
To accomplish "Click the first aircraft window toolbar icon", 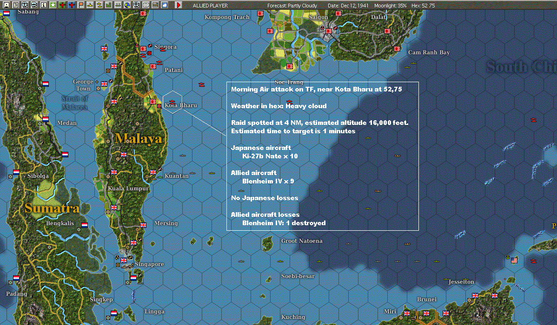I will pos(25,5).
